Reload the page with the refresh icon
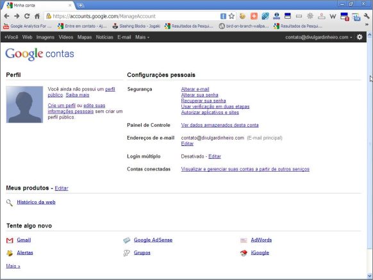Viewport: 373px width, 280px height. pyautogui.click(x=27, y=16)
